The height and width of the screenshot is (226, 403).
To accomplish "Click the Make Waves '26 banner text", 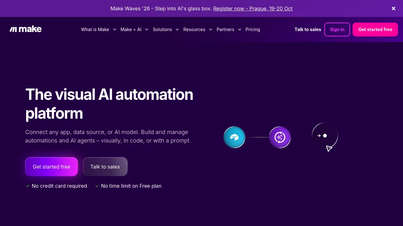I will (161, 8).
